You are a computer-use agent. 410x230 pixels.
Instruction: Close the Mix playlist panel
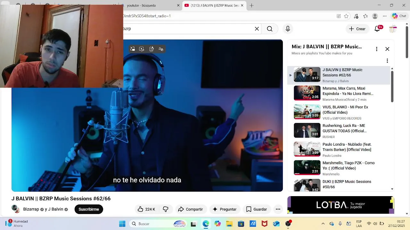click(x=387, y=49)
